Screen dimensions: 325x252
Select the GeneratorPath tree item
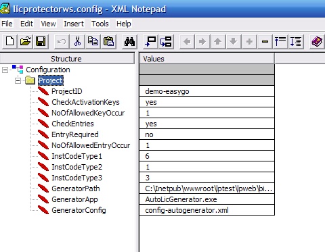[76, 188]
